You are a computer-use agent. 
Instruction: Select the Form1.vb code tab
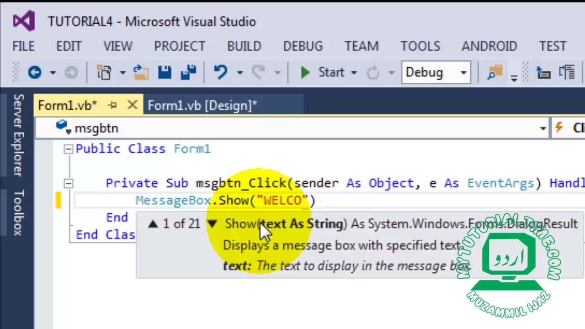pyautogui.click(x=68, y=106)
